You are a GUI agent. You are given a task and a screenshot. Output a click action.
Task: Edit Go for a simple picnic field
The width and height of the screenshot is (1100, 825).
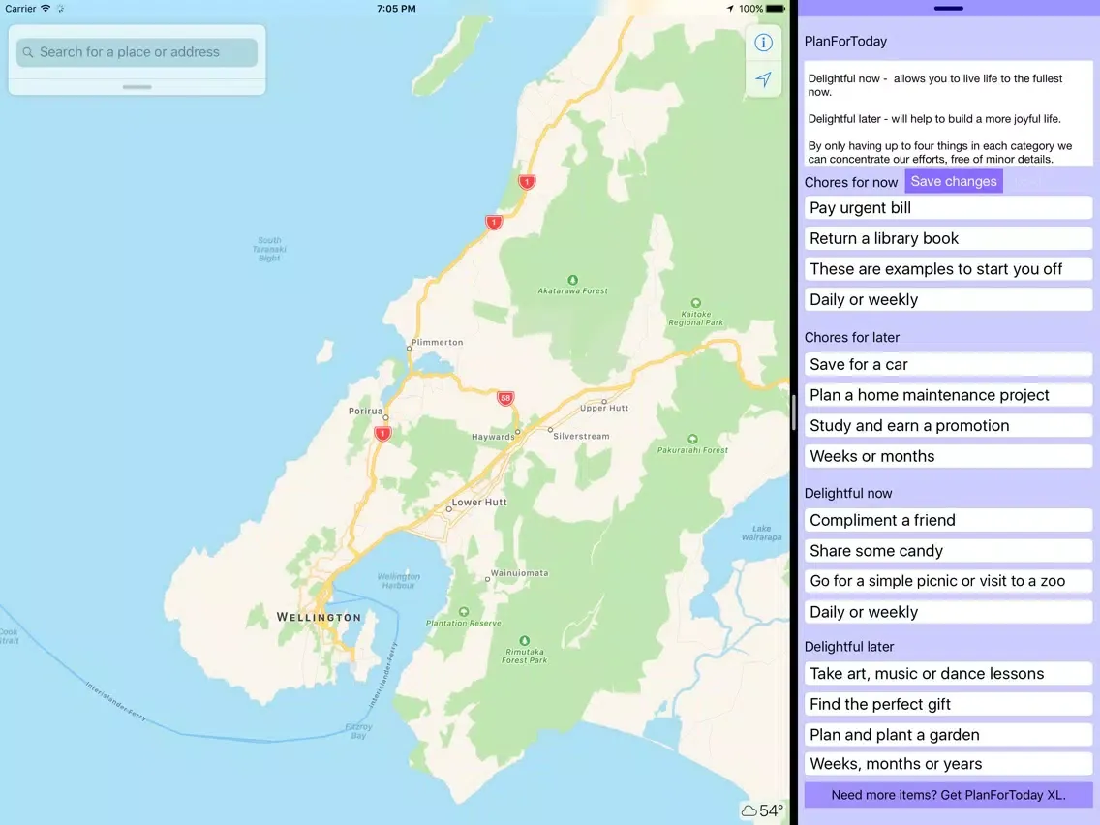pyautogui.click(x=949, y=581)
